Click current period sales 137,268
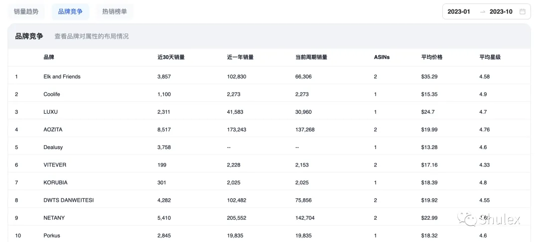Screen dimensions: 538x242 [305, 130]
